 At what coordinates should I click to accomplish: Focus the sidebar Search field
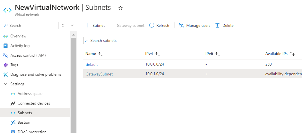[x=30, y=26]
